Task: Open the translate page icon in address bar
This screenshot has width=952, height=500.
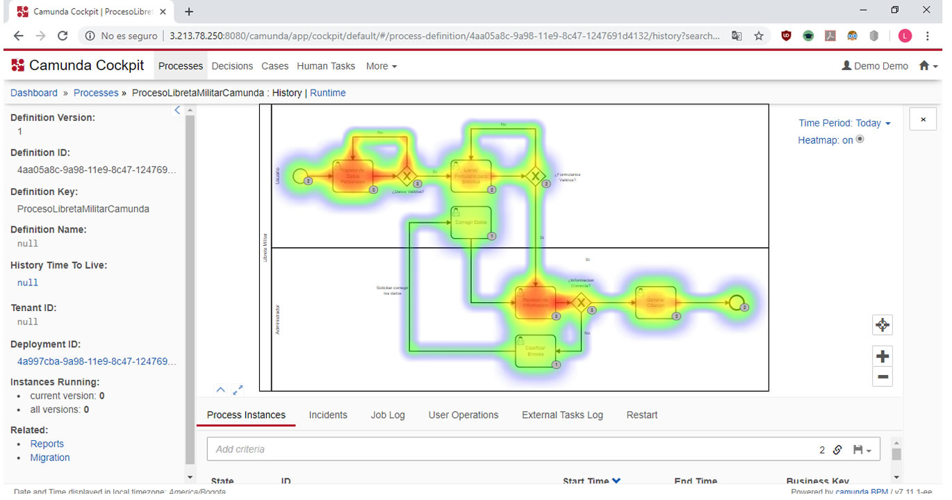Action: point(737,35)
